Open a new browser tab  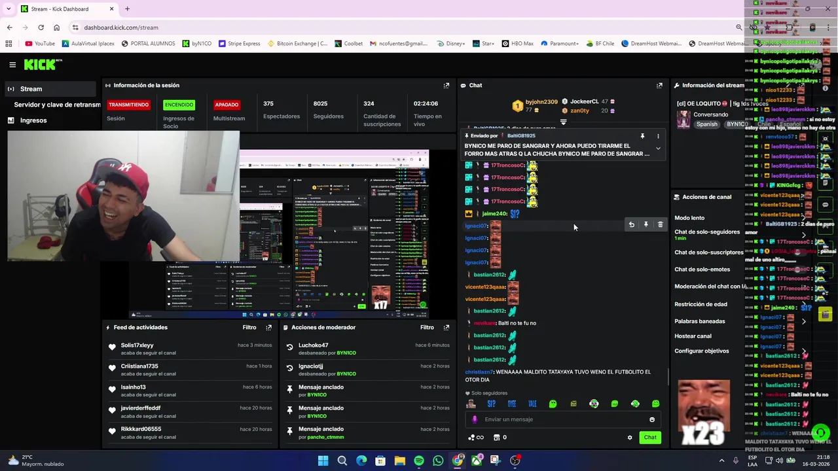[127, 9]
